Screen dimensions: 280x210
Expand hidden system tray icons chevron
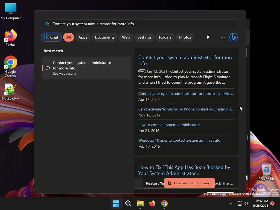tap(231, 203)
